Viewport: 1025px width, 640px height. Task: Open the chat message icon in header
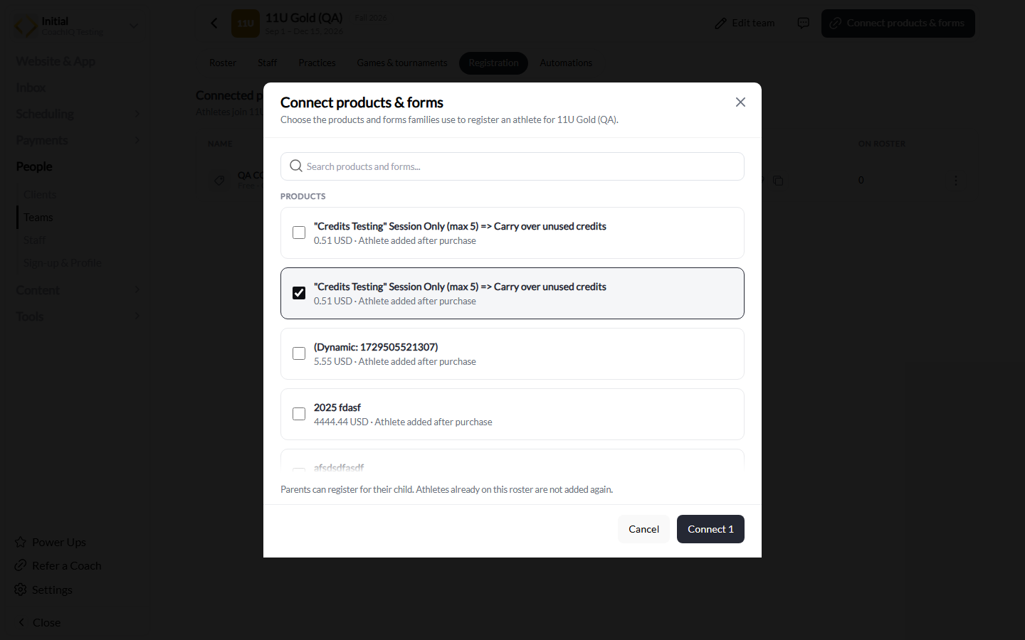point(804,23)
